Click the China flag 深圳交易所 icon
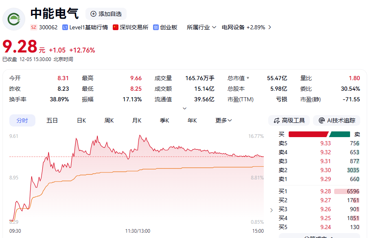This screenshot has width=370, height=238. click(x=116, y=27)
